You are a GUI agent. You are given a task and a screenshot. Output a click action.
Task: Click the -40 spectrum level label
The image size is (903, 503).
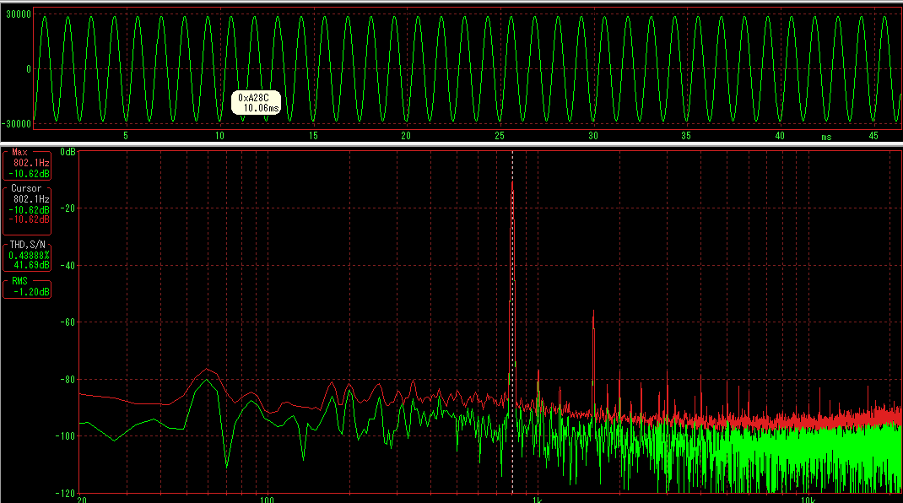(67, 266)
